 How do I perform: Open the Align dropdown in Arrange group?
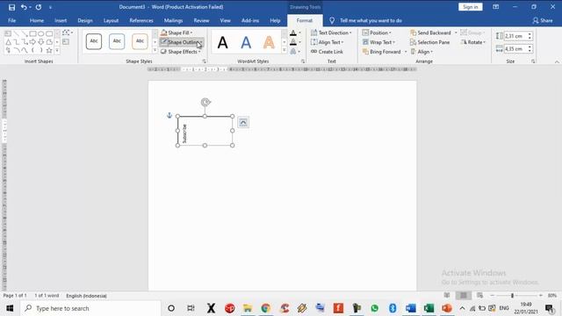click(421, 52)
